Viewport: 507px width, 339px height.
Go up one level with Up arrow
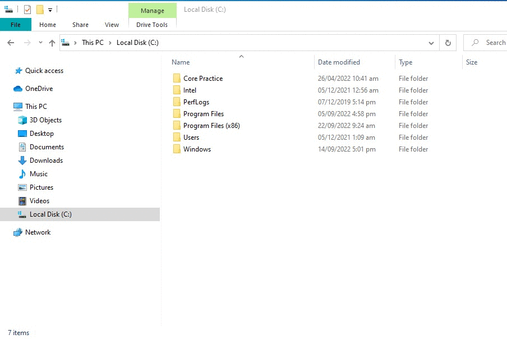point(52,43)
